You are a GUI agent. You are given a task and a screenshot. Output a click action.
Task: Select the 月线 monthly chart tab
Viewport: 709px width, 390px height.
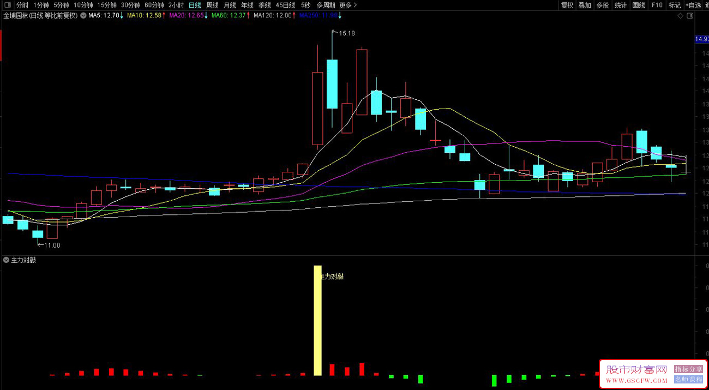click(230, 5)
